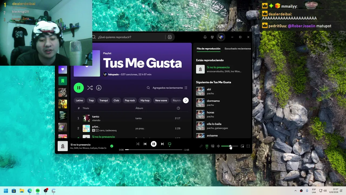Switch to the Escuchado recientemente tab

point(238,49)
